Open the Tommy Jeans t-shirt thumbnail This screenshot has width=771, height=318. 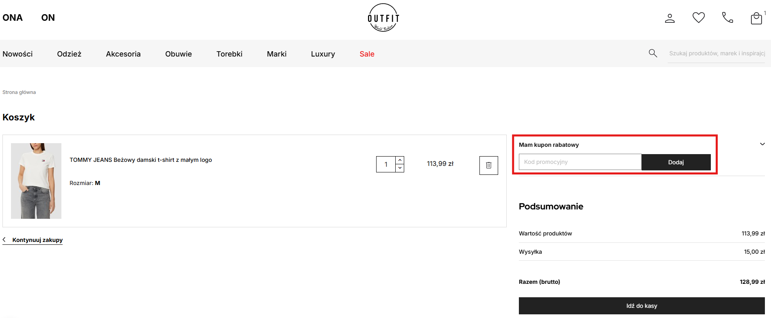pyautogui.click(x=36, y=181)
